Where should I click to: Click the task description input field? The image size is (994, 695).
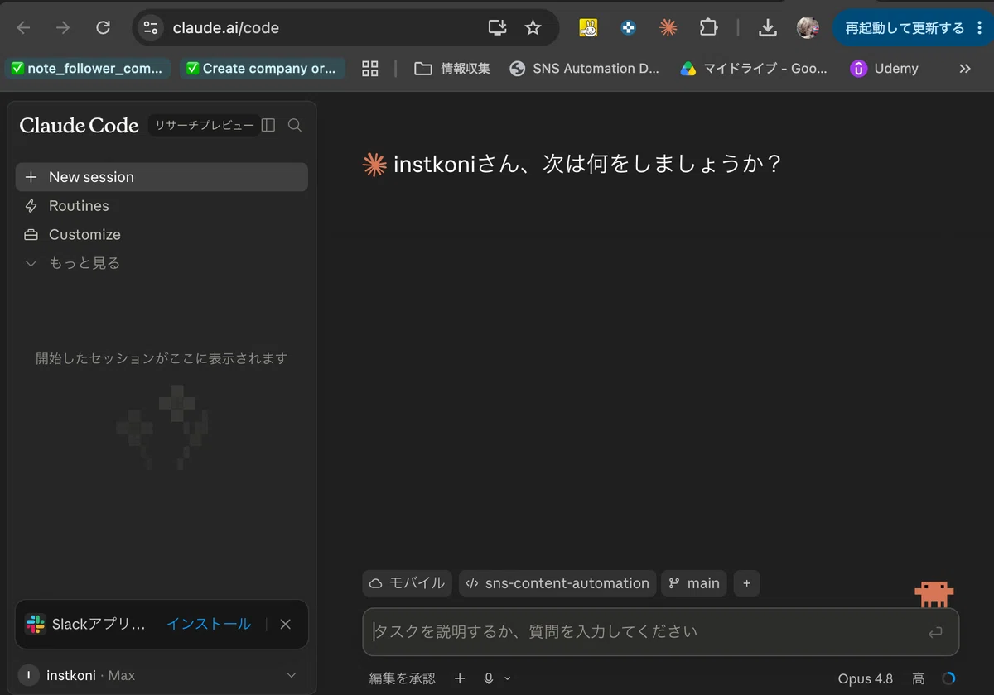pos(646,632)
